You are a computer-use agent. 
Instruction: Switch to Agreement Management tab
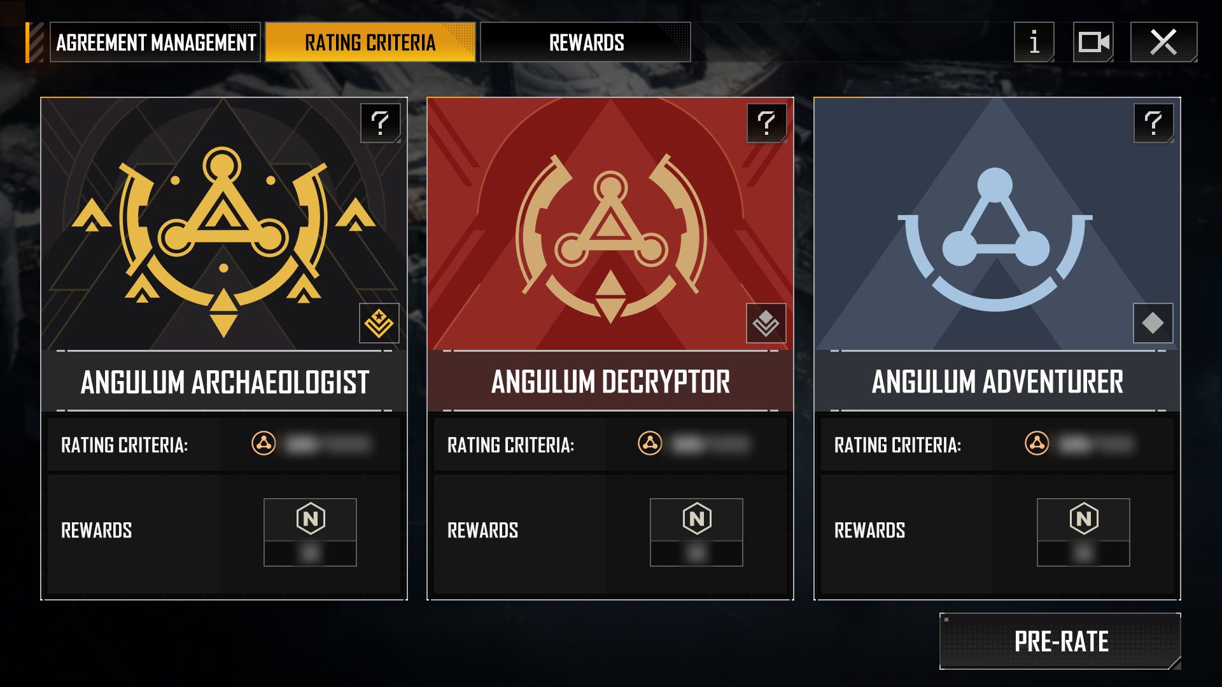(155, 42)
